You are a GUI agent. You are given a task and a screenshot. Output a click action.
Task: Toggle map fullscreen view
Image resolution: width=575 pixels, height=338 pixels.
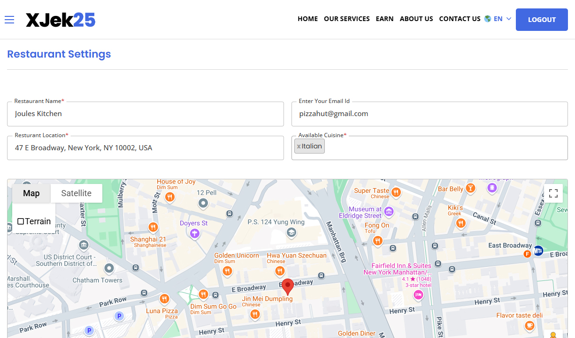553,193
